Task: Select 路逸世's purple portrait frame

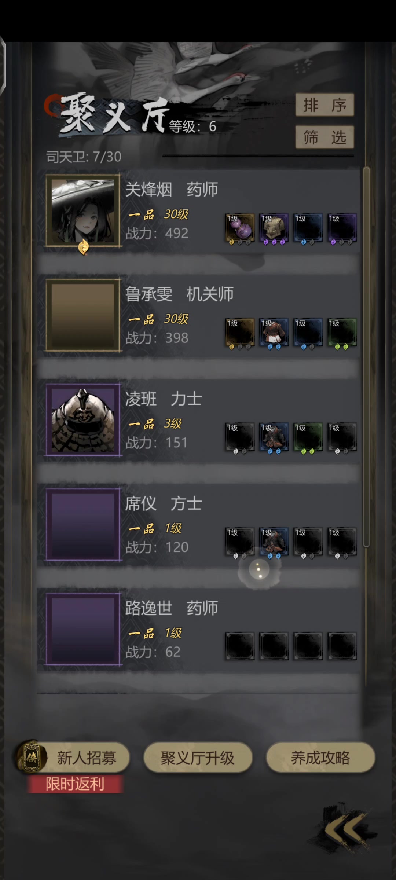Action: (x=83, y=629)
